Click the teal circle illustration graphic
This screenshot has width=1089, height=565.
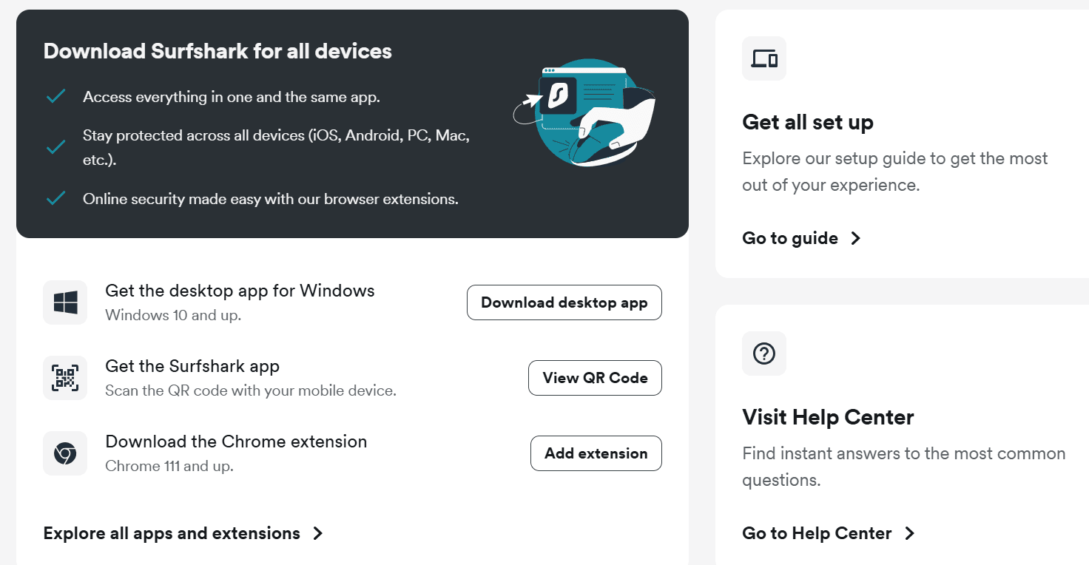(588, 111)
